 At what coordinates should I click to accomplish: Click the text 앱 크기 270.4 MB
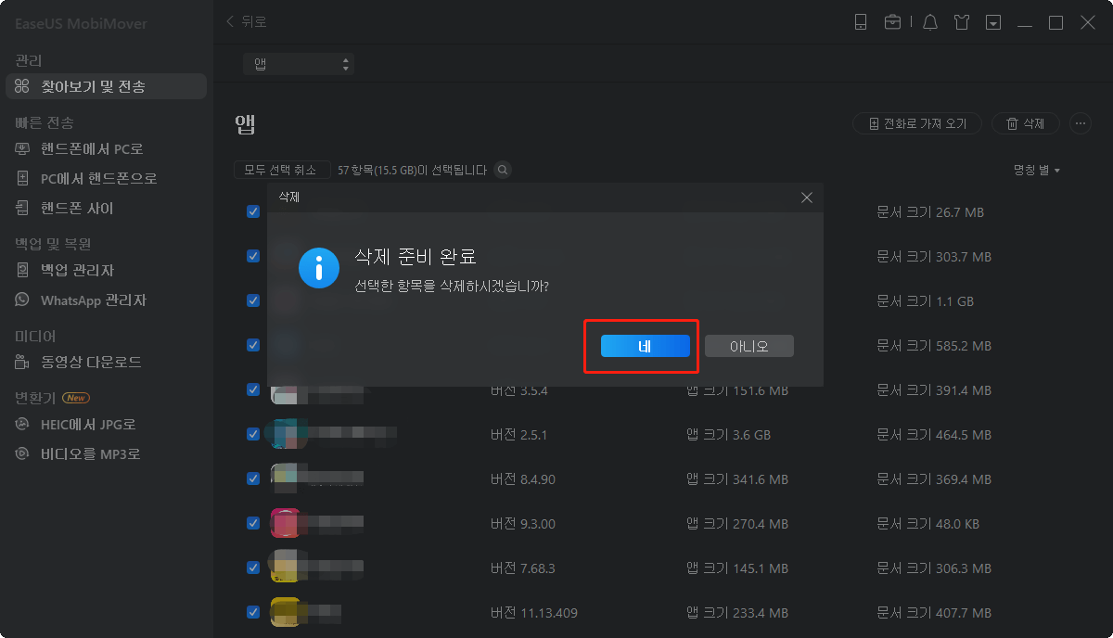(737, 524)
